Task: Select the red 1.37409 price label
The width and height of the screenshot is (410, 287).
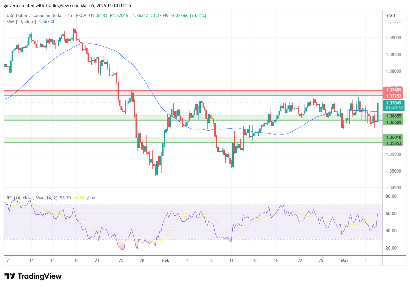Action: point(393,90)
